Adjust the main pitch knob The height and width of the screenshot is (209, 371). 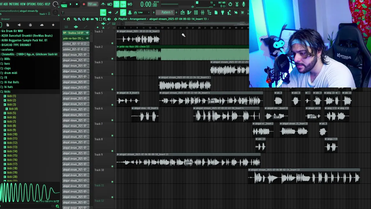[55, 12]
